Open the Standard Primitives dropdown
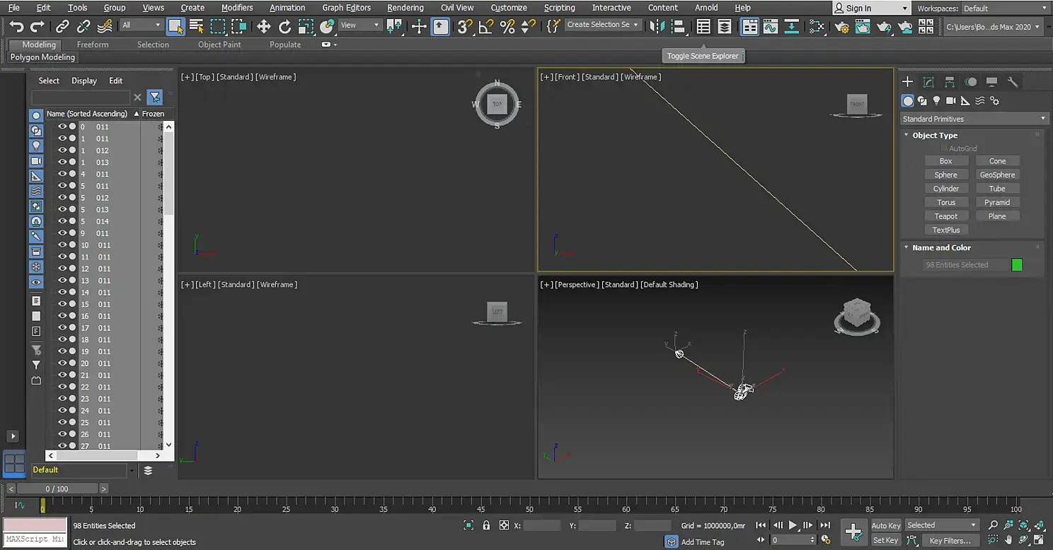 (x=973, y=119)
